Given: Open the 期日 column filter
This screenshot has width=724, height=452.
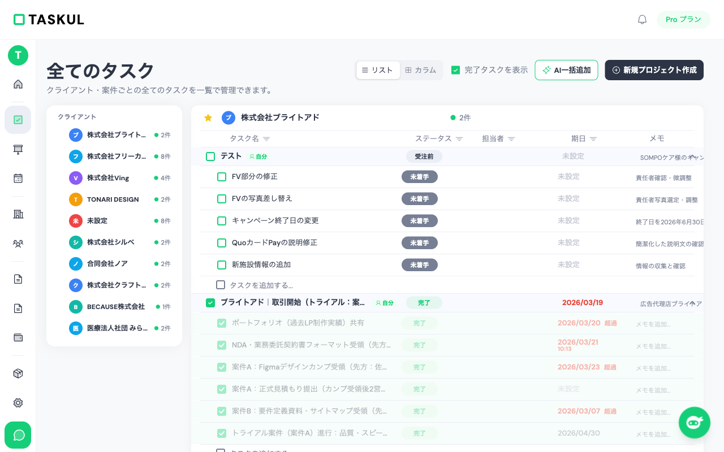Looking at the screenshot, I should pyautogui.click(x=593, y=139).
